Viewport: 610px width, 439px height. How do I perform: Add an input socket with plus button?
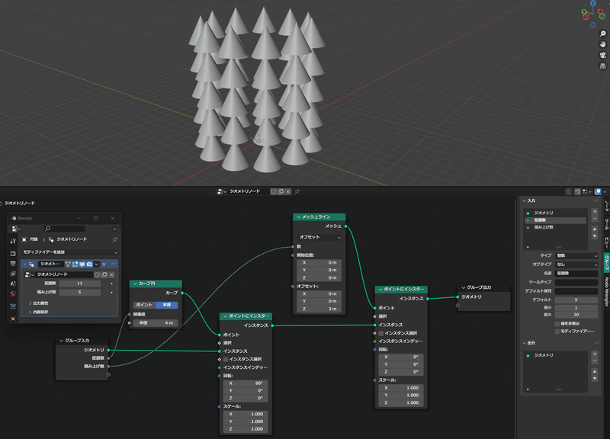coord(595,212)
